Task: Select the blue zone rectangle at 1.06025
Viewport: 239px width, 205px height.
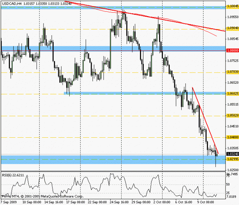Action: point(145,93)
